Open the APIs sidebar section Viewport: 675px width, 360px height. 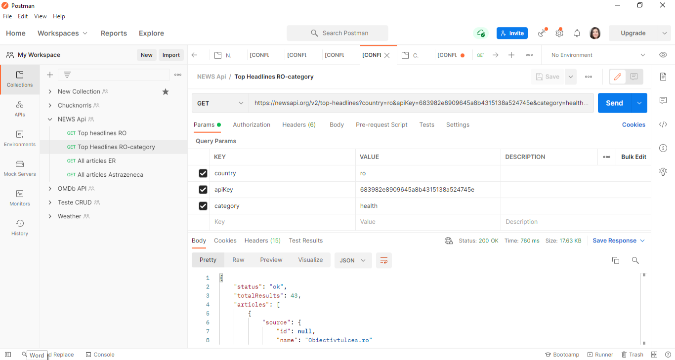coord(20,109)
